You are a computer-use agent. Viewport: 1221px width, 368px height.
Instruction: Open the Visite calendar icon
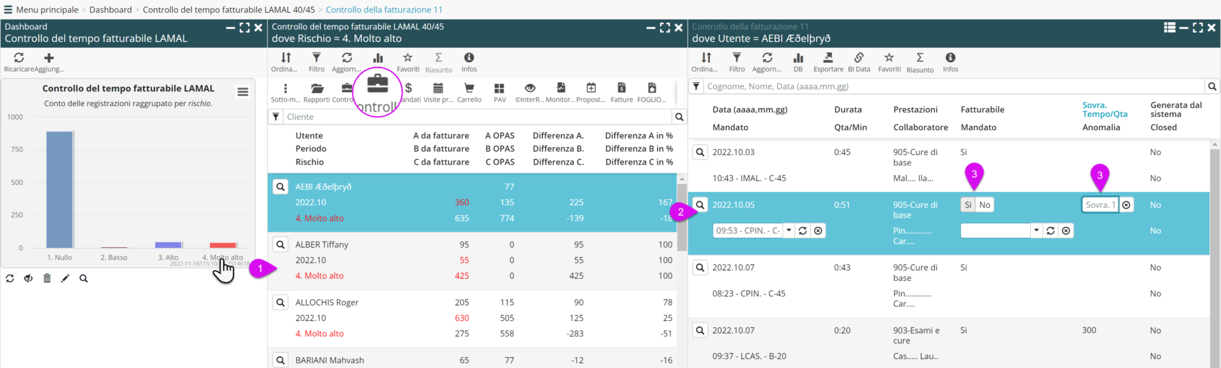coord(438,88)
